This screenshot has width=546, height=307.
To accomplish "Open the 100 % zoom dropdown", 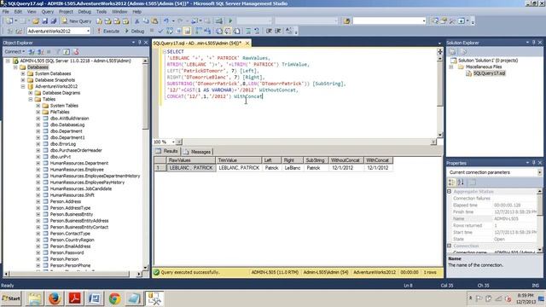I will 173,142.
